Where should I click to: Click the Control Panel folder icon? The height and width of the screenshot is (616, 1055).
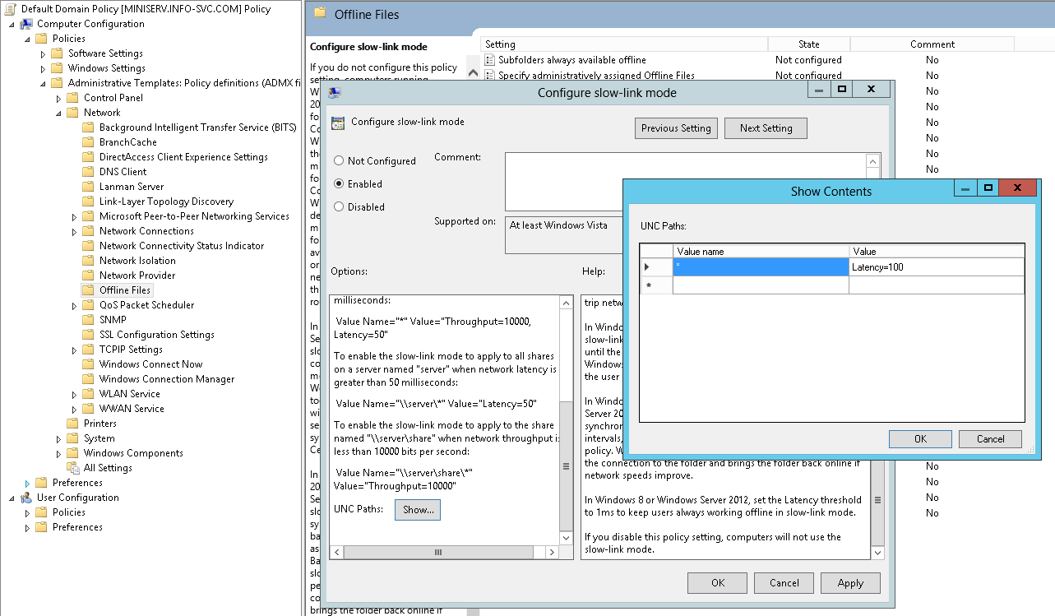tap(73, 98)
